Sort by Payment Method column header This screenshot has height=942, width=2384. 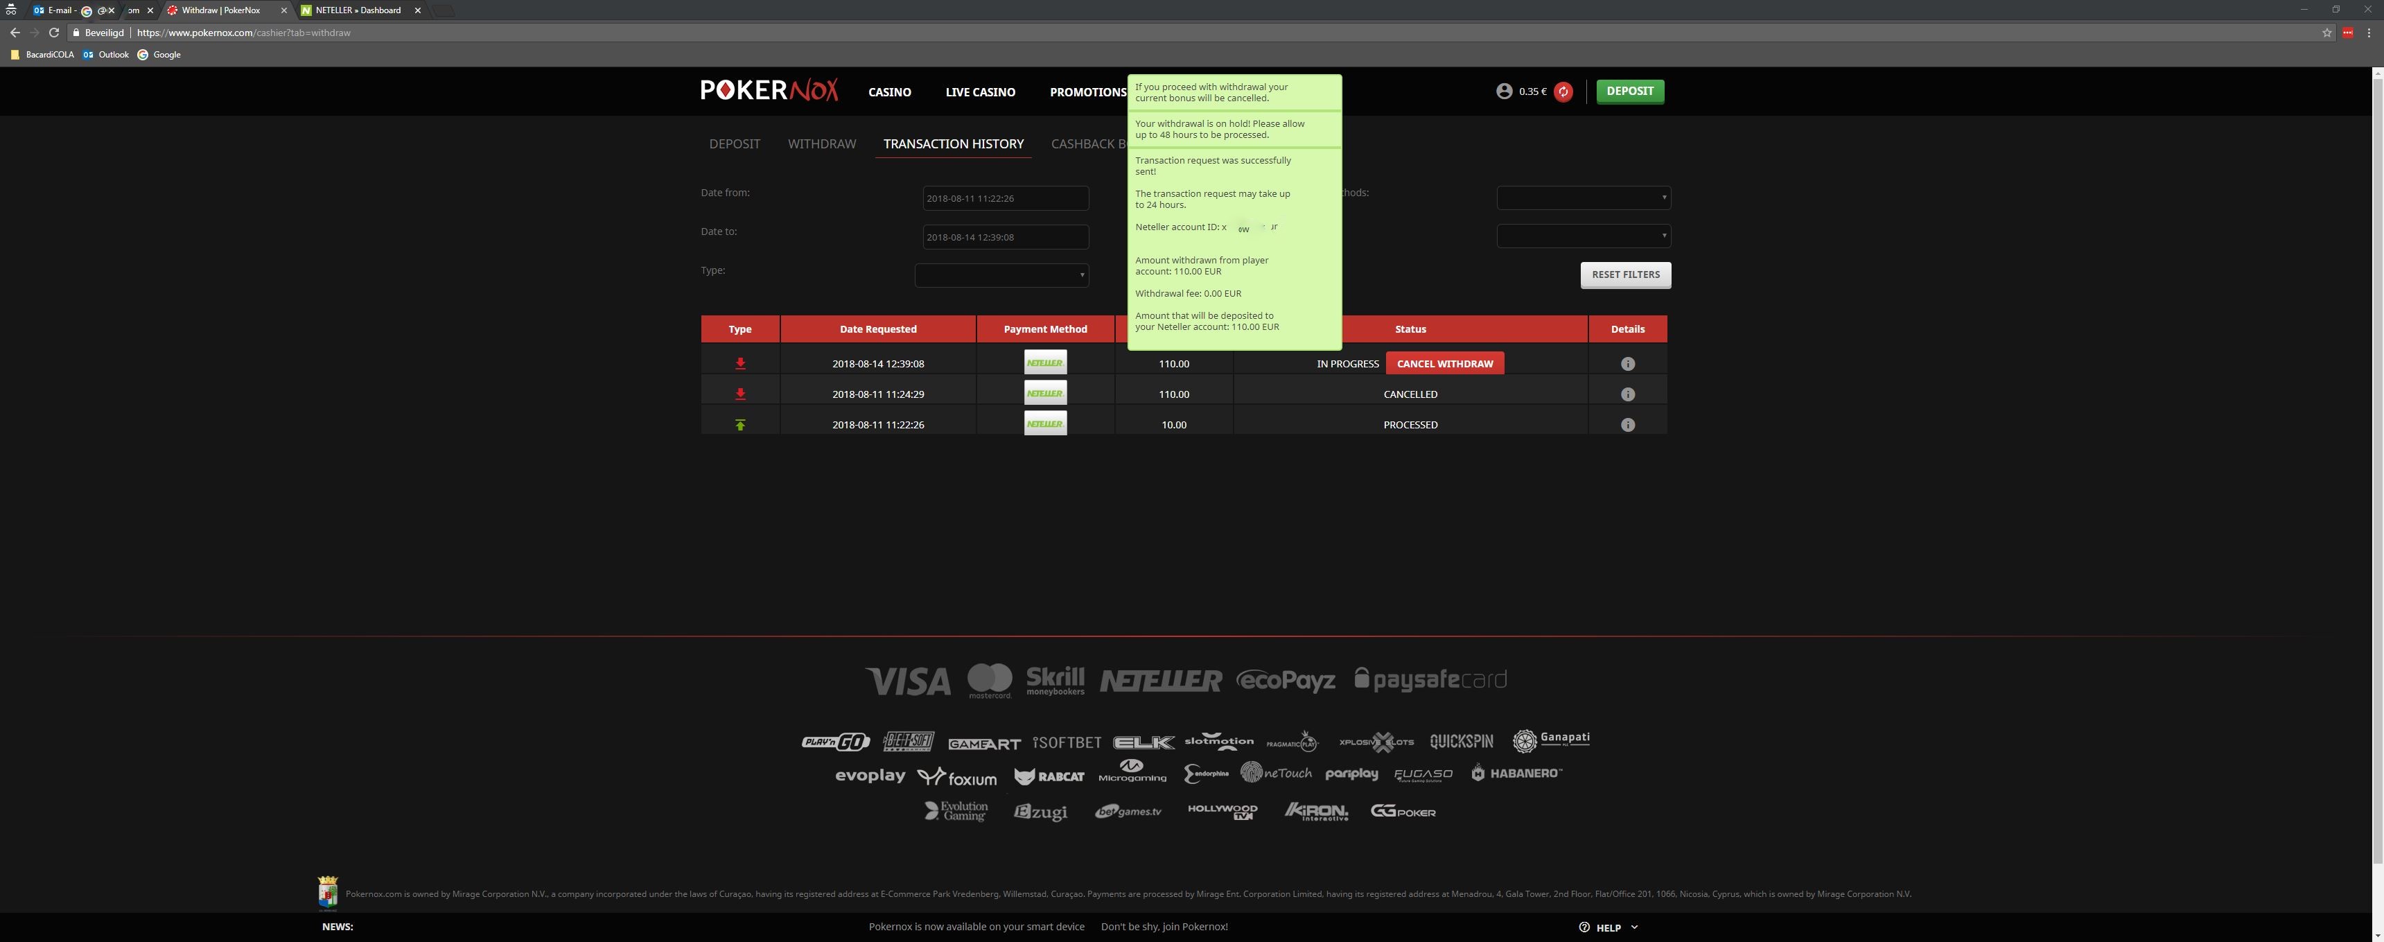tap(1045, 329)
